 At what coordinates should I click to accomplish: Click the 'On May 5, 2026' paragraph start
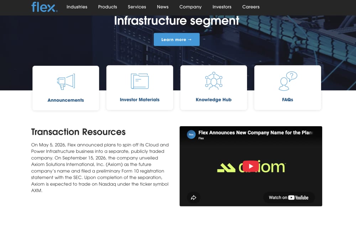[48, 145]
